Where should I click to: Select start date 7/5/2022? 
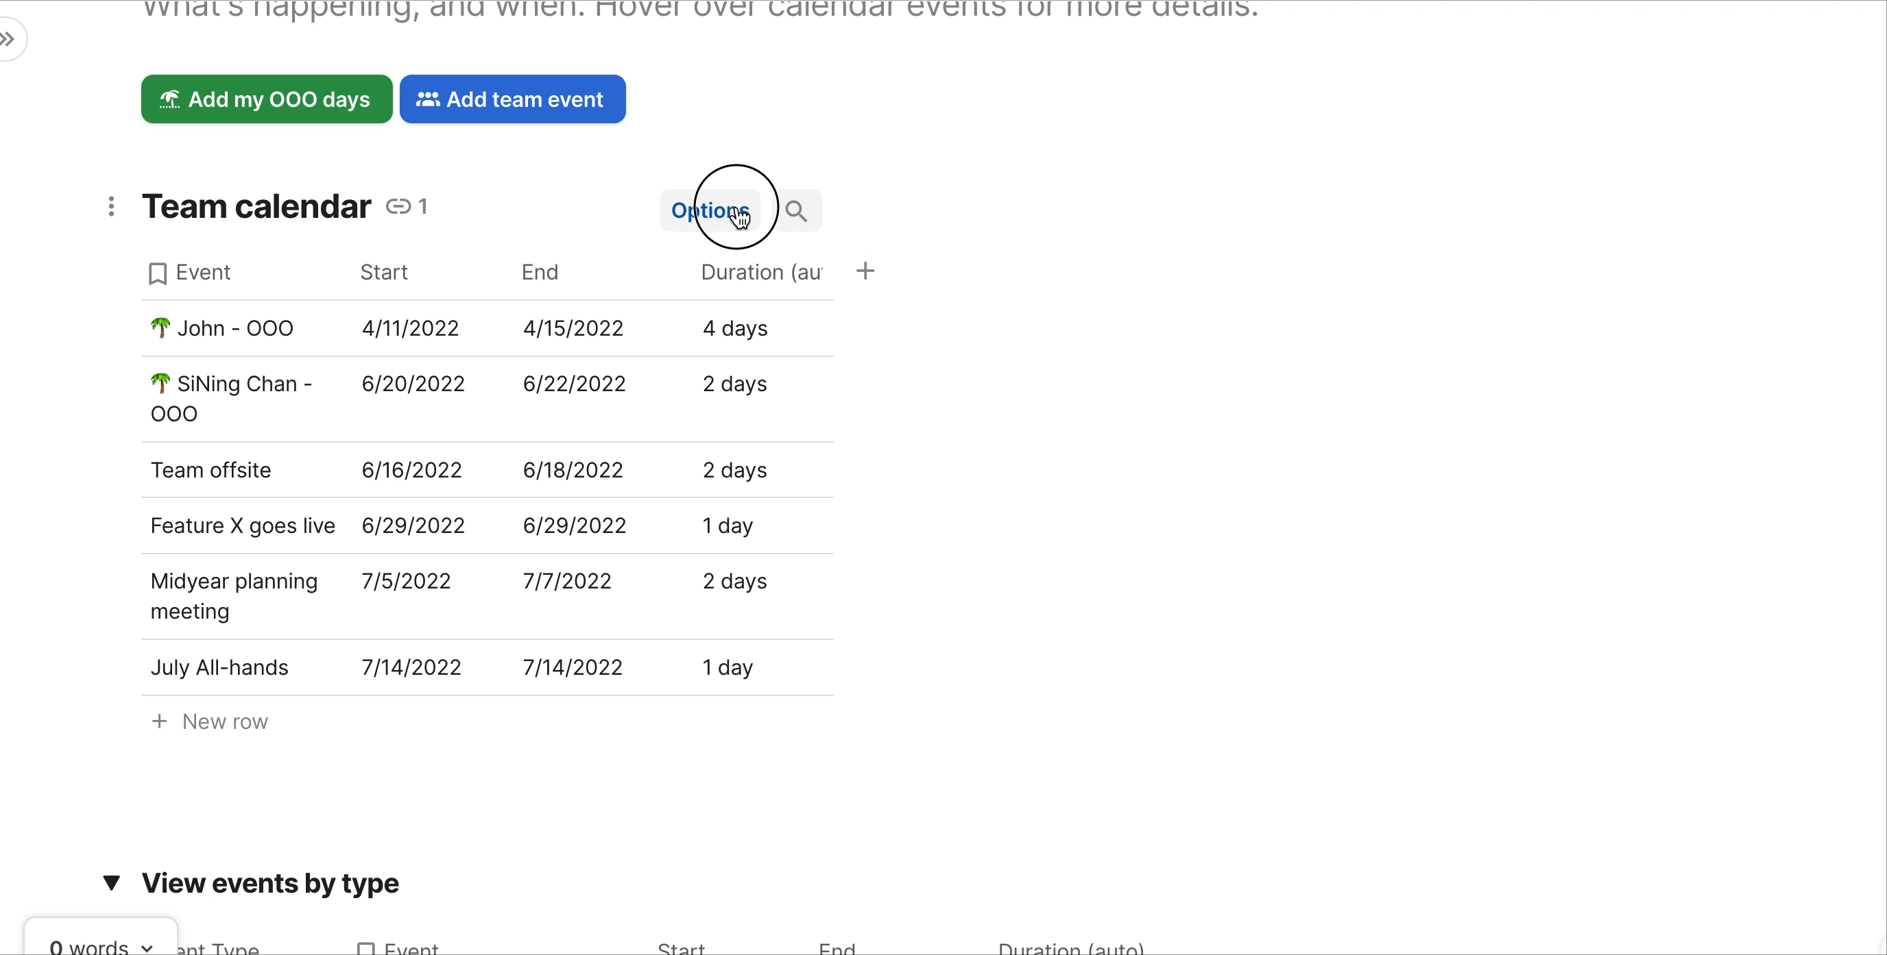click(x=406, y=581)
